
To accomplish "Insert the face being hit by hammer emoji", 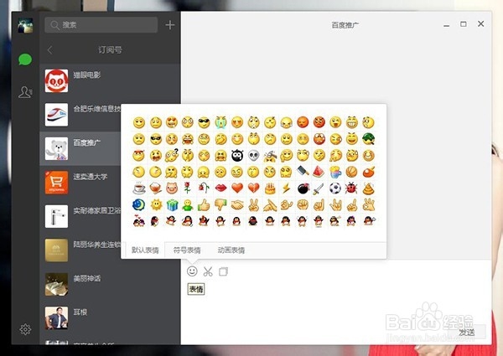I will coord(270,156).
